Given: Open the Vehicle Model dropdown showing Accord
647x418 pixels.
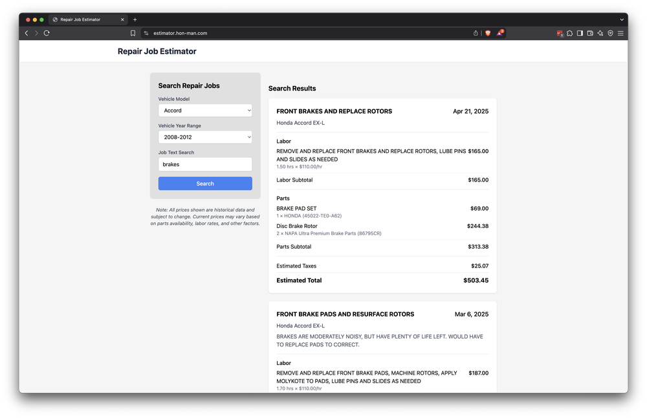Looking at the screenshot, I should [x=205, y=110].
